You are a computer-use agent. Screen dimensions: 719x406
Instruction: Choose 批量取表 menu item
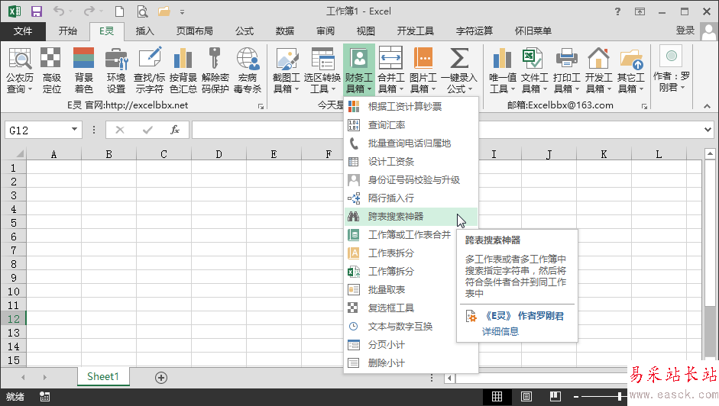coord(400,289)
